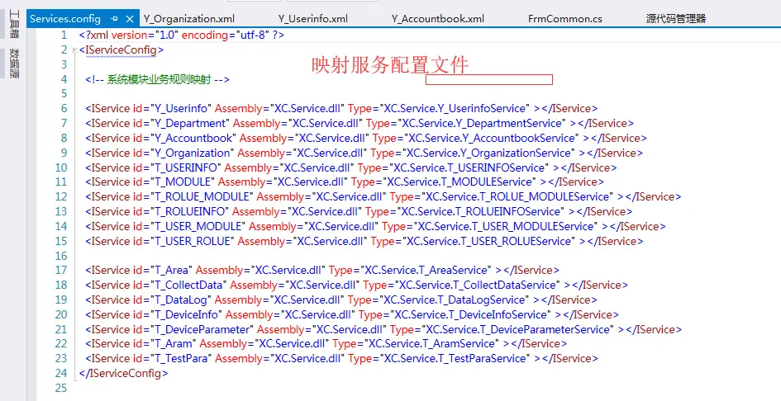Click line number 5 in the gutter
Viewport: 781px width, 401px height.
[x=64, y=93]
